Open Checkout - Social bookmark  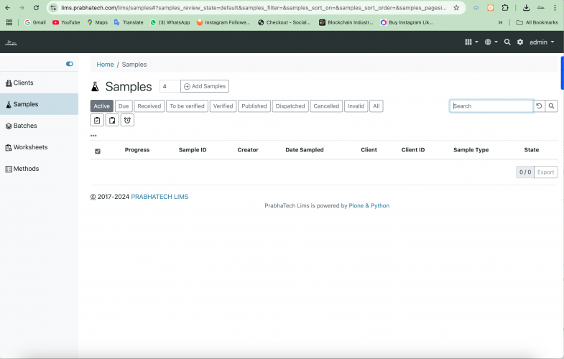(x=285, y=22)
